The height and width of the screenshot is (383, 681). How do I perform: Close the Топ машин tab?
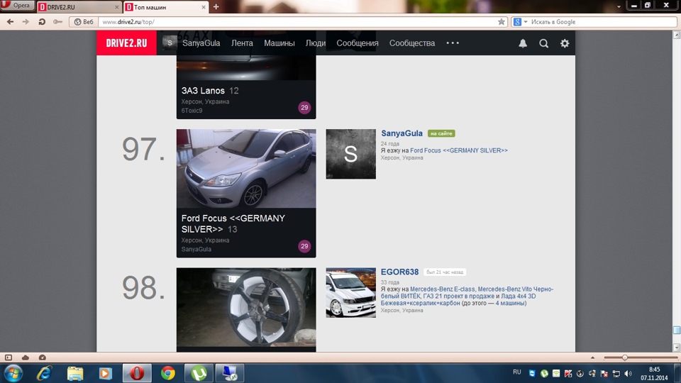pyautogui.click(x=204, y=7)
